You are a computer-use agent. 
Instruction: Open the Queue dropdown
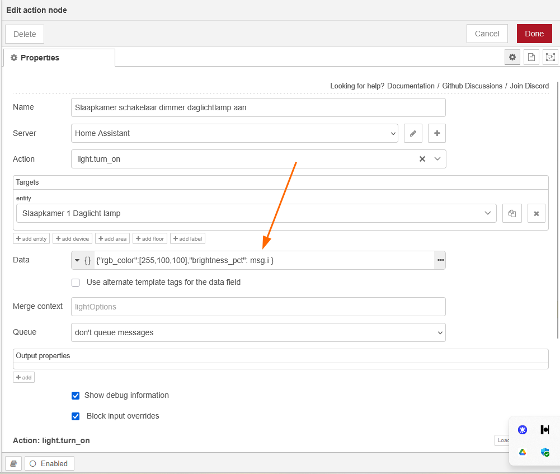258,332
